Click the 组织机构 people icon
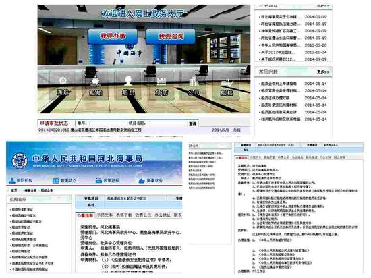This screenshot has height=278, width=371. click(x=11, y=181)
